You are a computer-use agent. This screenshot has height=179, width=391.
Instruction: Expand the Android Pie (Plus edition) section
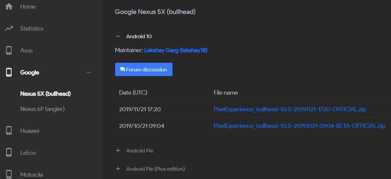coord(118,169)
